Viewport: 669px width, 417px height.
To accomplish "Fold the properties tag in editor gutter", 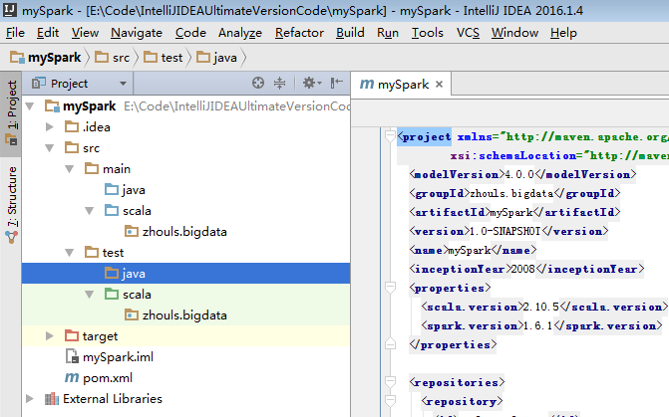I will click(390, 288).
